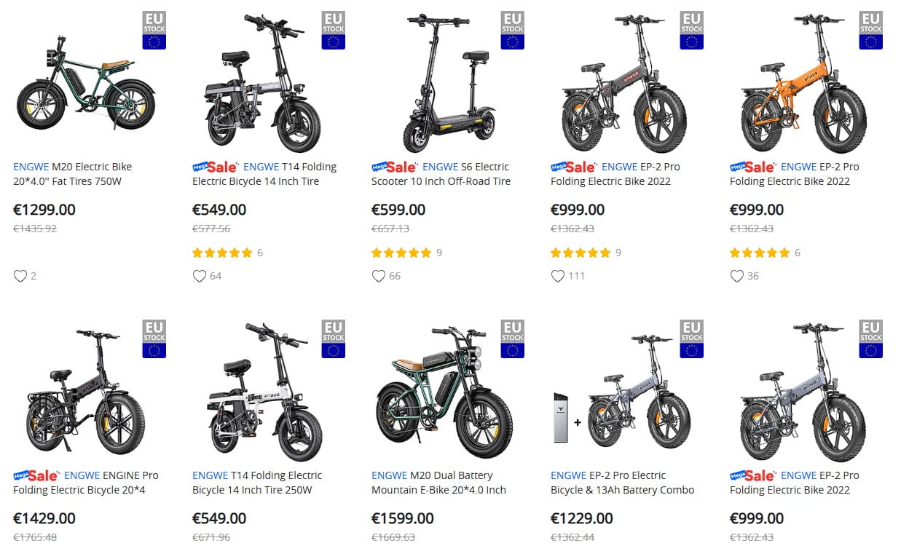Image resolution: width=909 pixels, height=554 pixels.
Task: Click the Mega Sale badge on S6 Scooter
Action: 394,167
